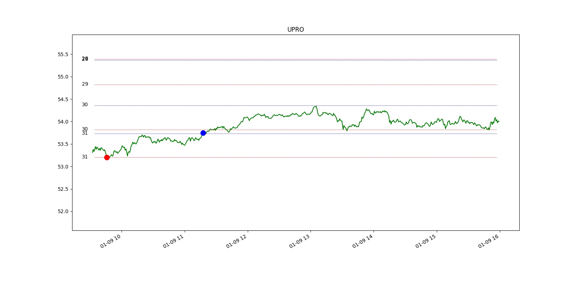Image resolution: width=577 pixels, height=288 pixels.
Task: Click the blue dot marker on the price line
Action: (203, 133)
